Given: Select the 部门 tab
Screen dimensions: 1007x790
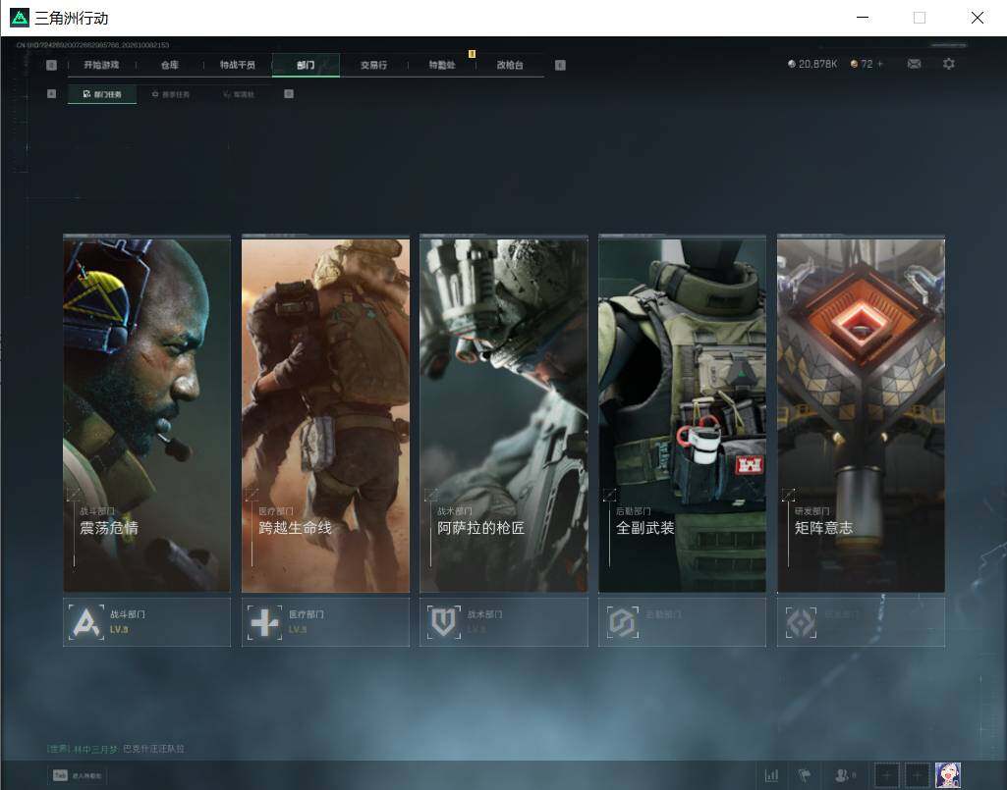Looking at the screenshot, I should [x=306, y=65].
